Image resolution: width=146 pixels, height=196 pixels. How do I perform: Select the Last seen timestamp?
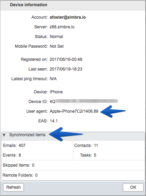tap(66, 69)
